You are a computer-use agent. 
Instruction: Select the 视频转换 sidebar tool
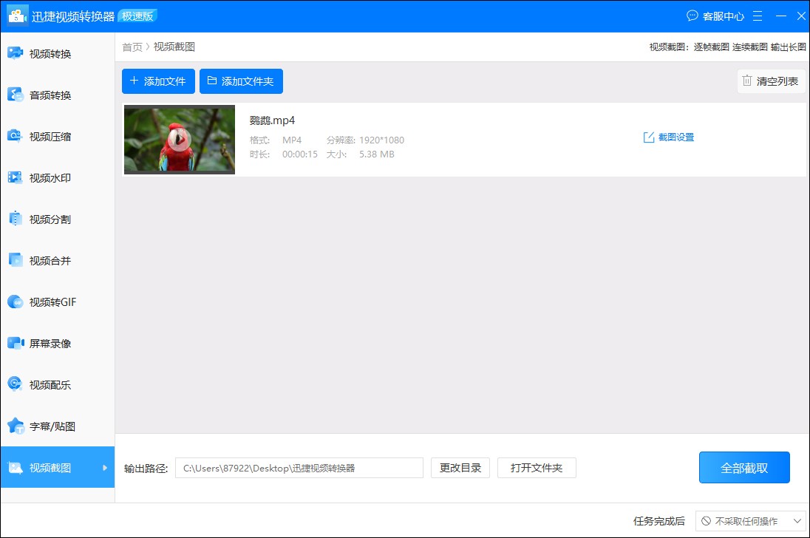(x=44, y=52)
